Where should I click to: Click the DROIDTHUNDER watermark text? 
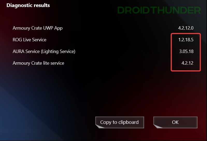[x=159, y=10]
